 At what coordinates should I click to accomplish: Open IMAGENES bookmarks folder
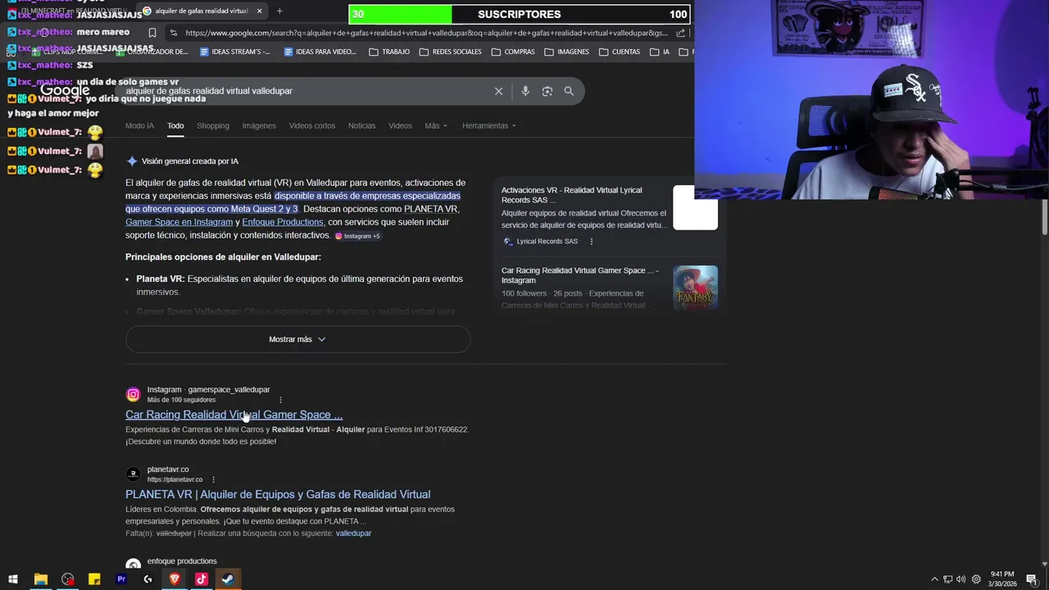(566, 52)
